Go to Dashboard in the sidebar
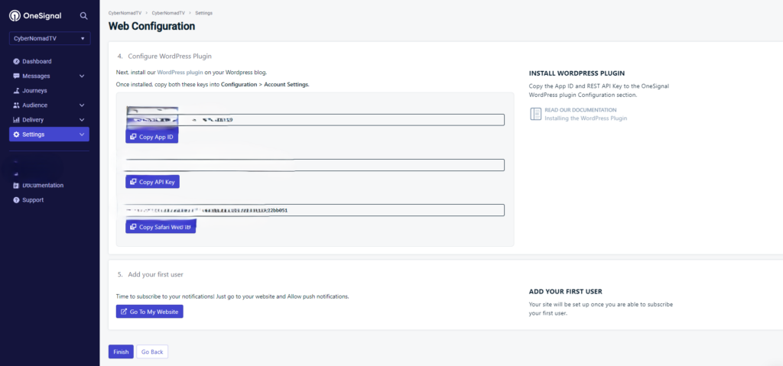Viewport: 783px width, 366px height. [37, 61]
